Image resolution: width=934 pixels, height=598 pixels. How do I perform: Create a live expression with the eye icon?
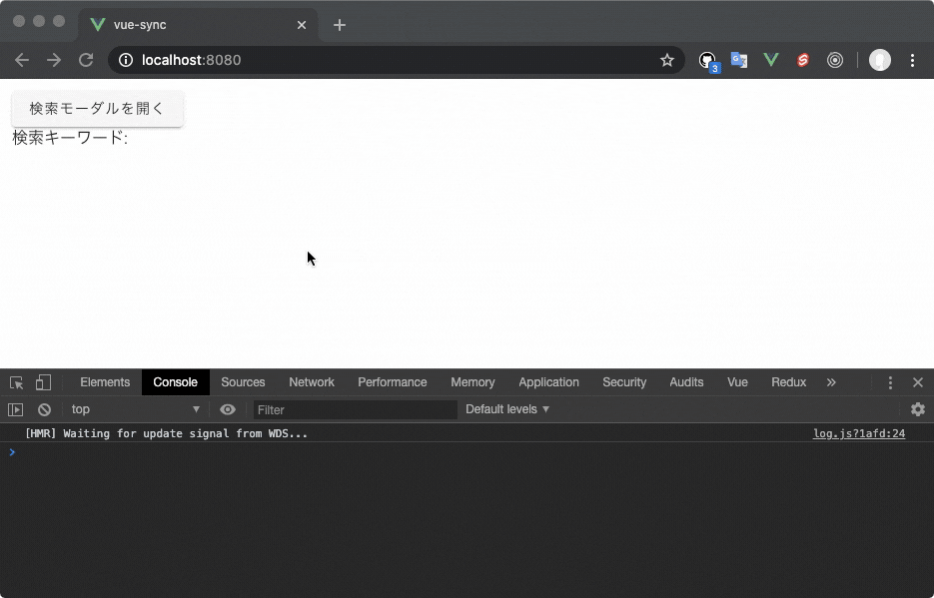coord(228,409)
